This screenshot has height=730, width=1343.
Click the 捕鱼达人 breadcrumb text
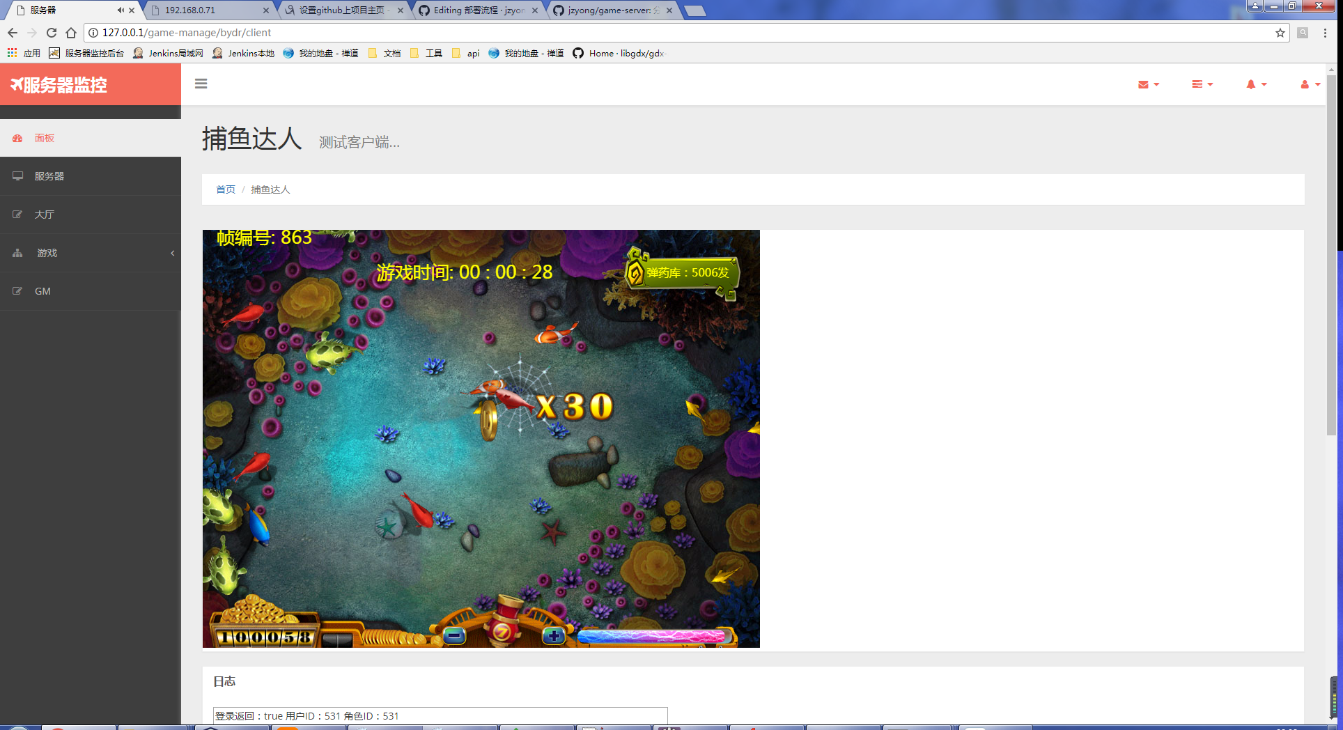click(x=270, y=189)
